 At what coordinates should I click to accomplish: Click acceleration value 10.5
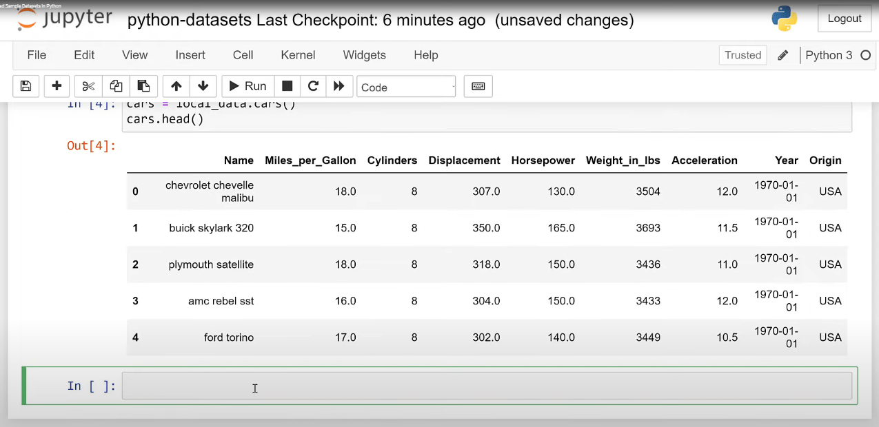point(727,337)
